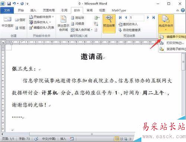The height and width of the screenshot is (142, 186).
Task: Open the MathType tab
Action: tap(119, 10)
